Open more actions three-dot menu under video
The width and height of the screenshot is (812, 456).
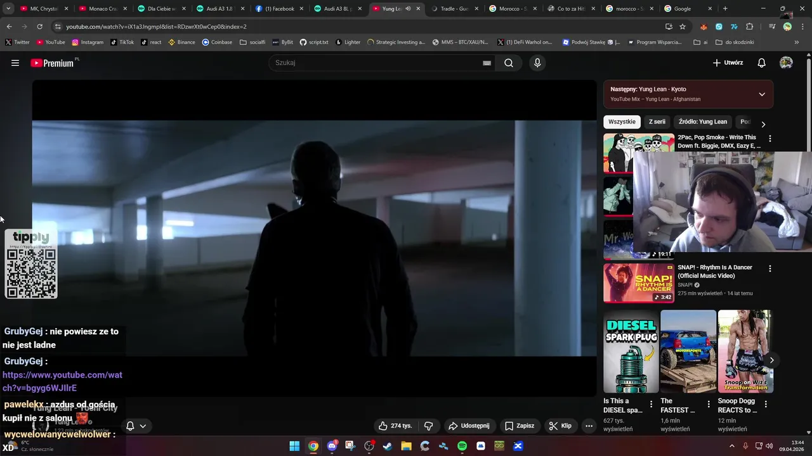(589, 426)
